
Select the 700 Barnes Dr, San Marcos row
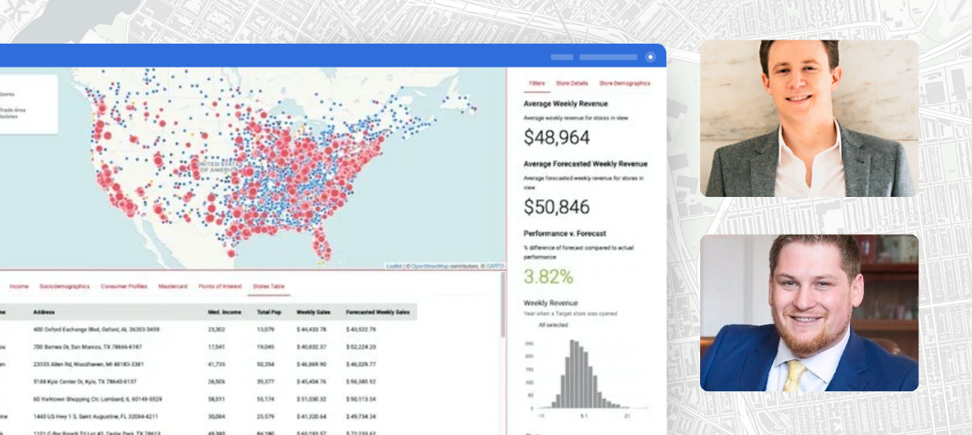208,347
